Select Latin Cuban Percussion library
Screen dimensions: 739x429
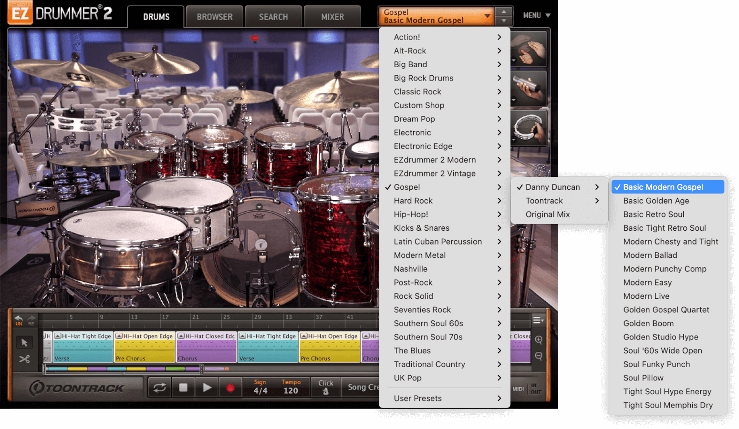[x=445, y=242]
